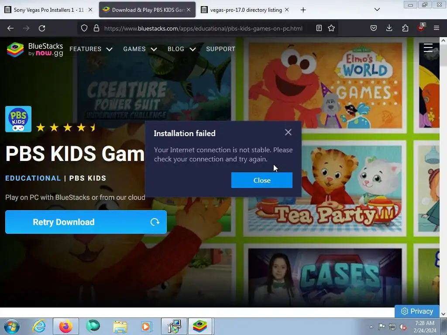Expand the FEATURES dropdown menu
Screen dimensions: 447x335
91,49
